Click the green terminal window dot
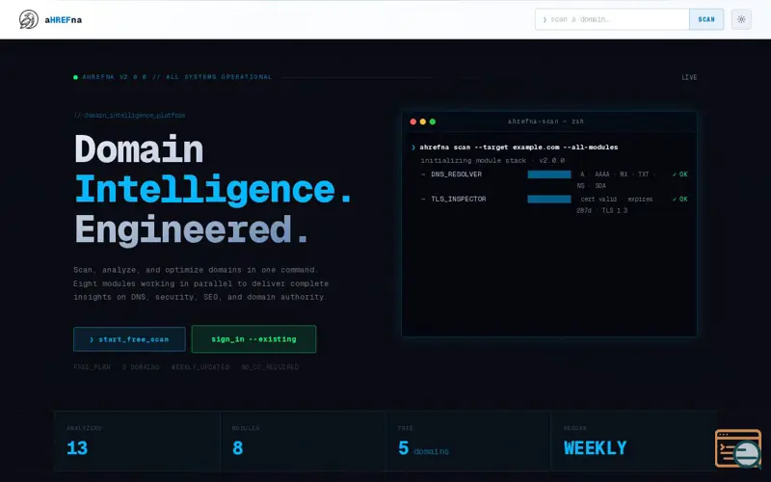The image size is (771, 482). [x=433, y=121]
